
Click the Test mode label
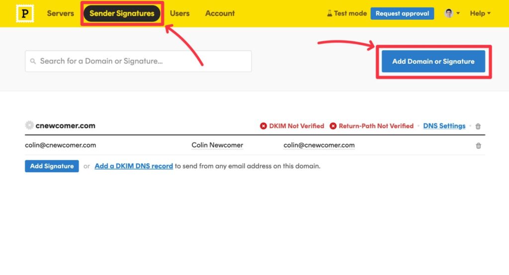(350, 13)
